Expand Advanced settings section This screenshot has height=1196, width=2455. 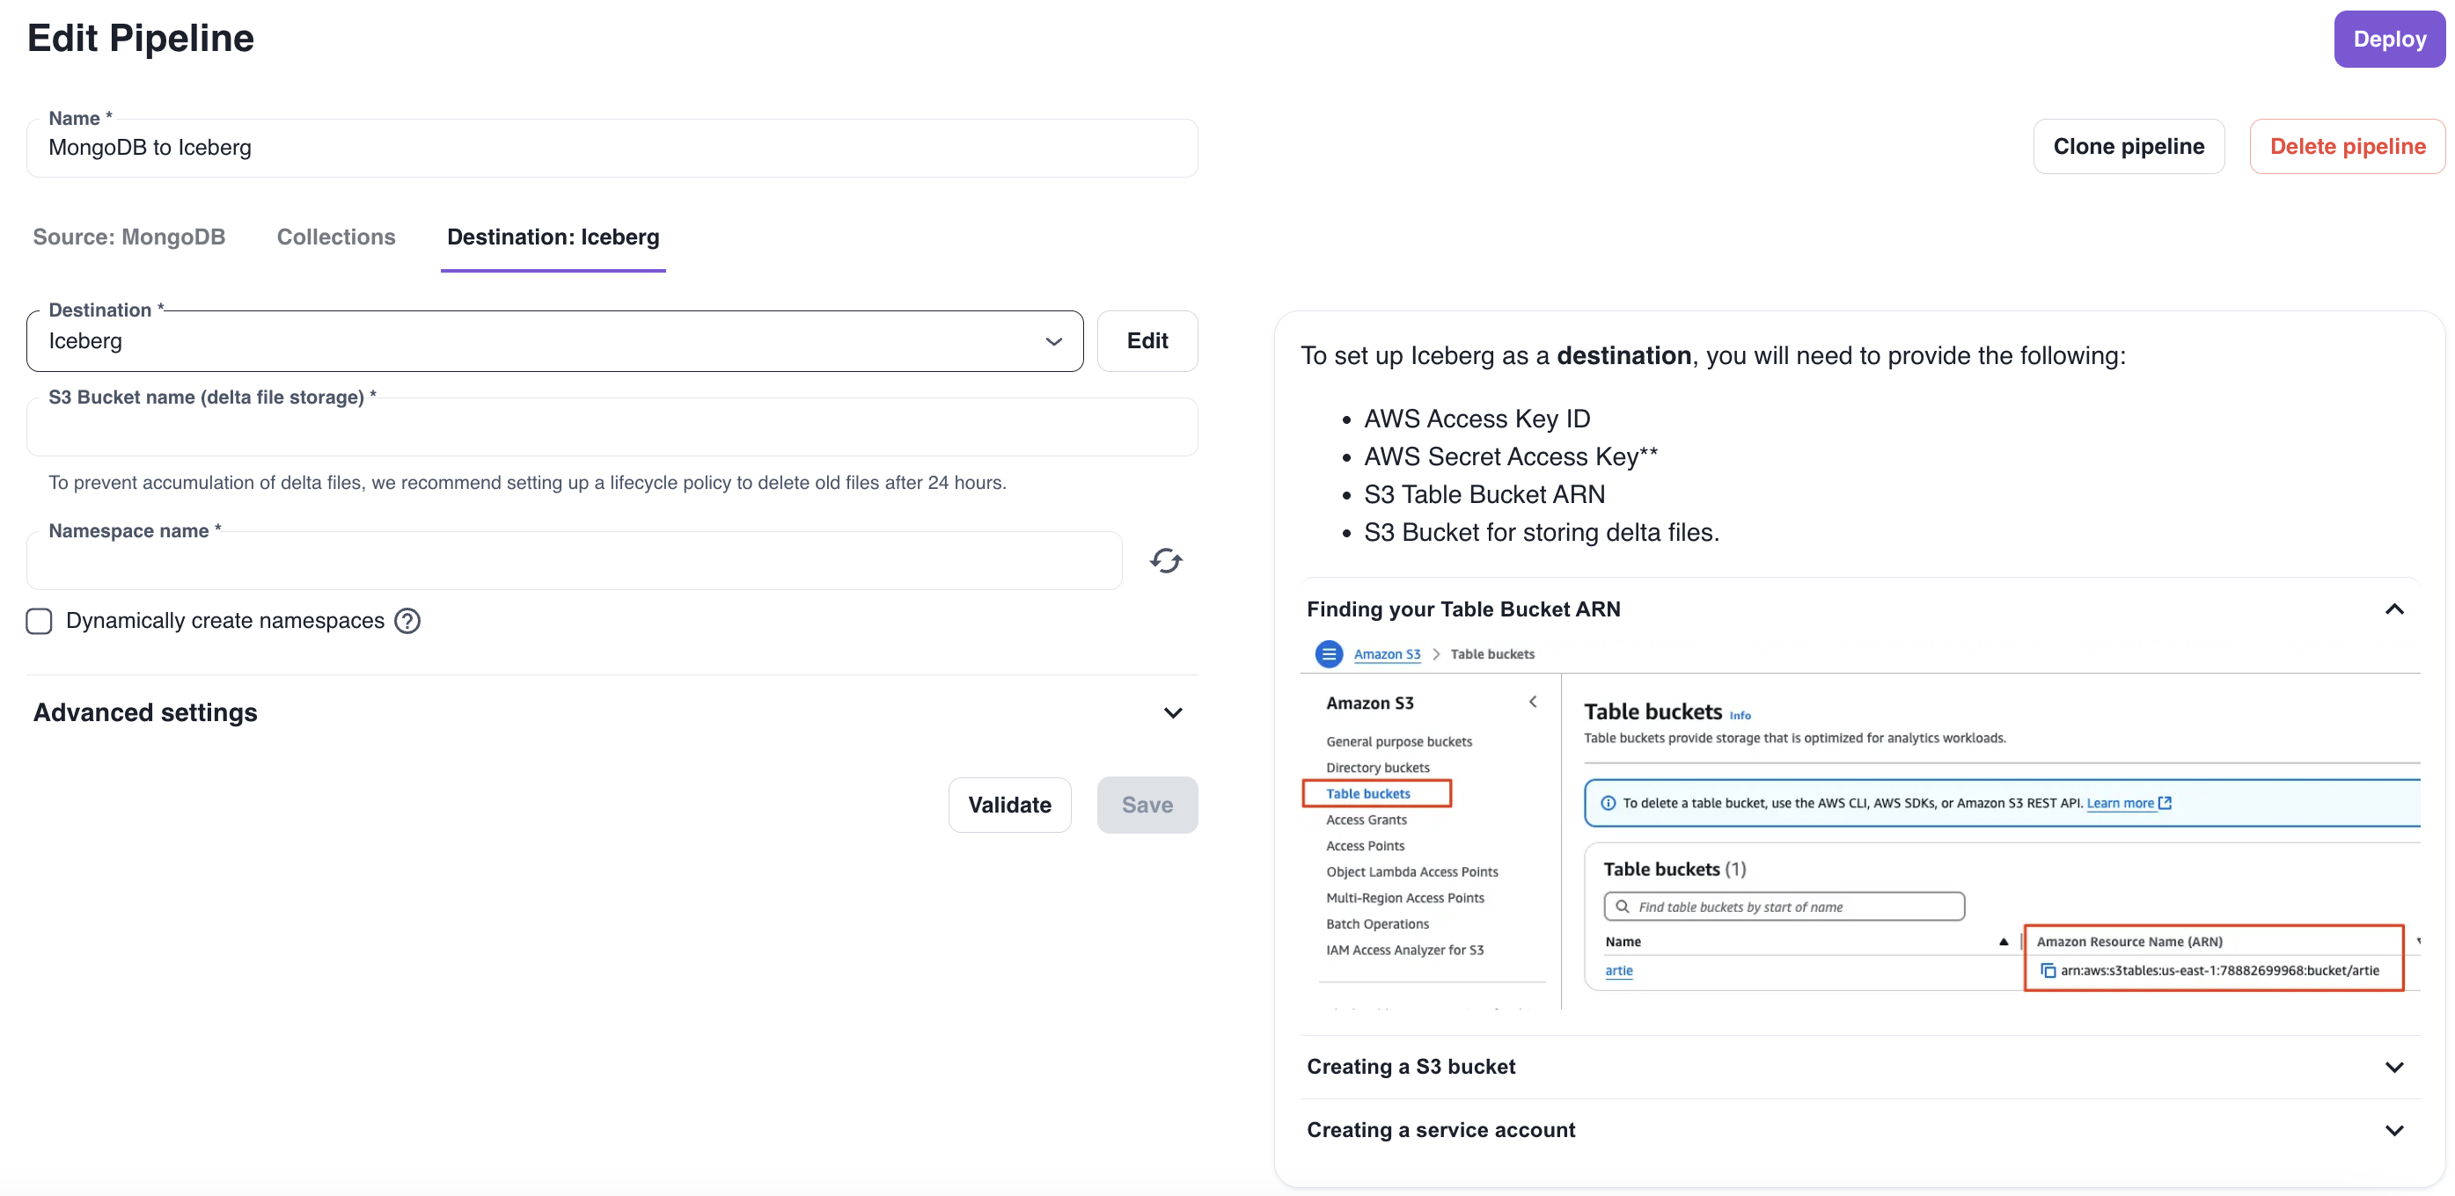612,712
